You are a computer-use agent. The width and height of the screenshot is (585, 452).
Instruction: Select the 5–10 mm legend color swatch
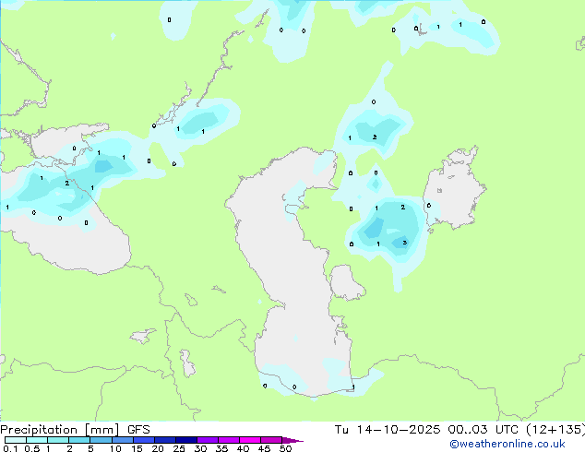pos(101,440)
